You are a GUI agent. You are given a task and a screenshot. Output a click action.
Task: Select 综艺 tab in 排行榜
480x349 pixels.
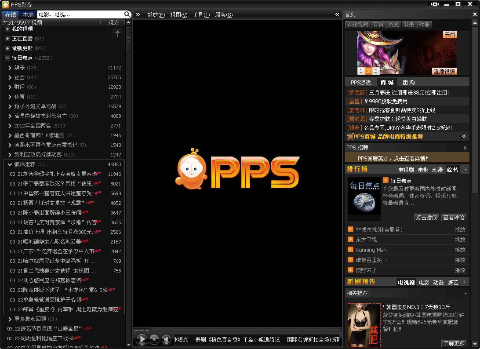(x=452, y=170)
